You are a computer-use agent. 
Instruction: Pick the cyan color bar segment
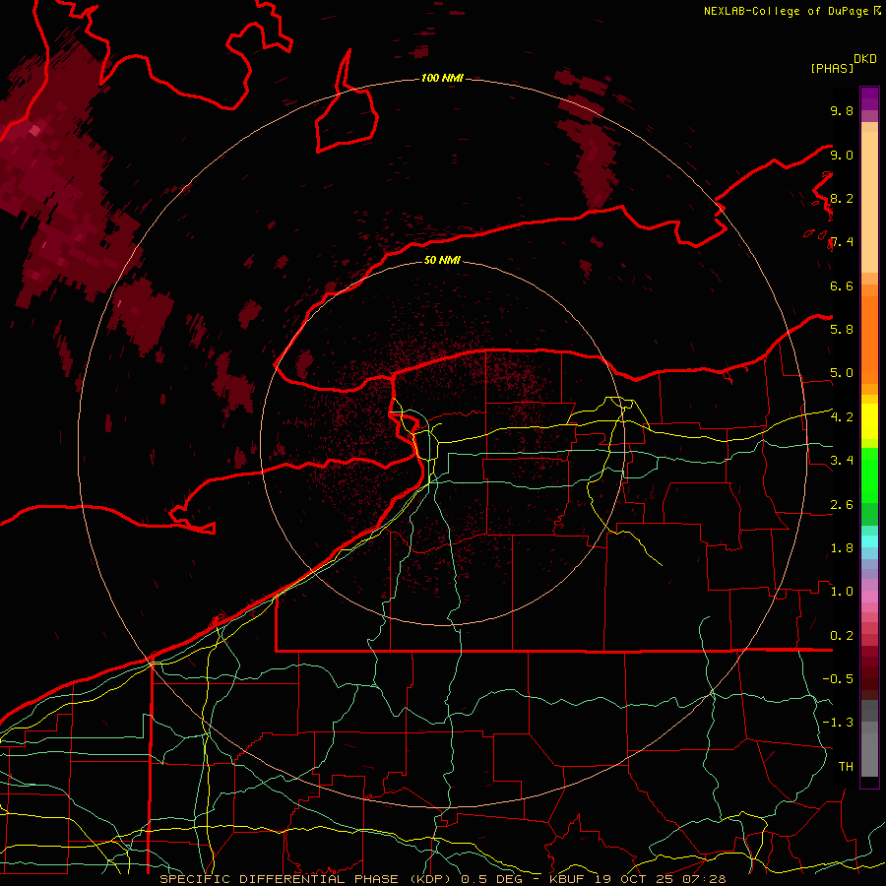coord(869,541)
